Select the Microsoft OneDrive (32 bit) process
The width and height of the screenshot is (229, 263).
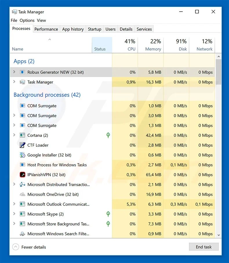112,194
